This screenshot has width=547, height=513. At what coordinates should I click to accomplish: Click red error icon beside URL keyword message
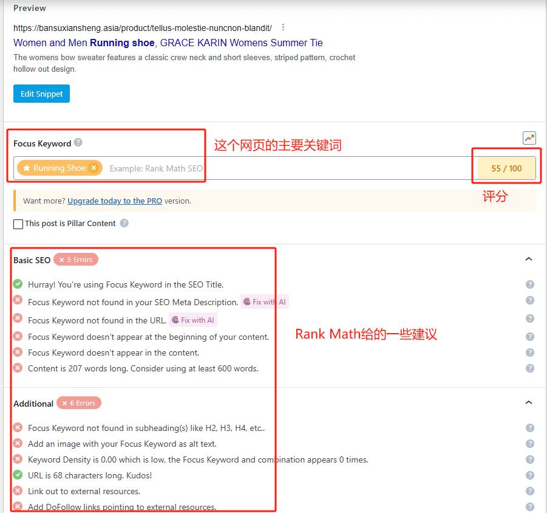pos(18,318)
